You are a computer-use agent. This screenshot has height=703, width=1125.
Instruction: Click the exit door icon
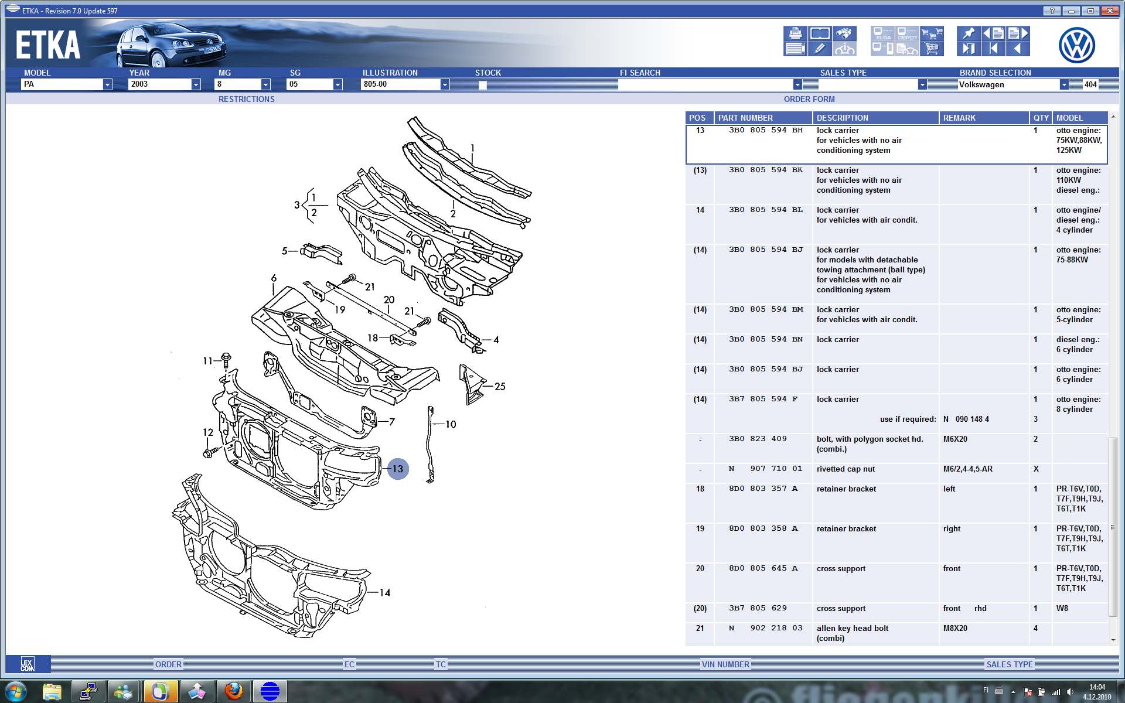pos(968,49)
